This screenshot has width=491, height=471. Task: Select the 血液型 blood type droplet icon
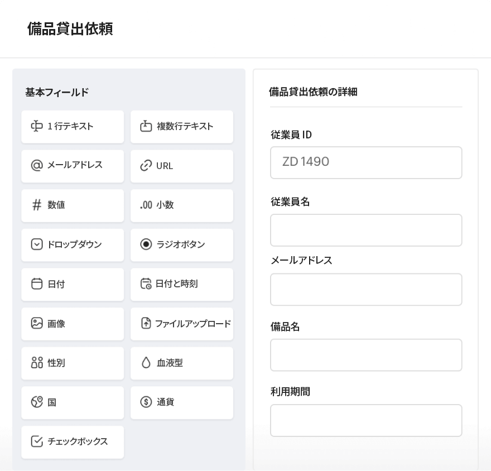point(145,363)
